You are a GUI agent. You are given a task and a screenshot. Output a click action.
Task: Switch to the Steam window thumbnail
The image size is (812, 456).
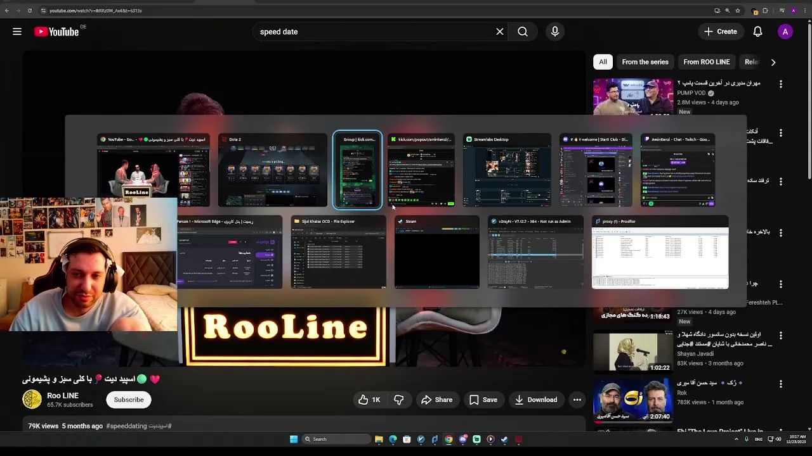pos(437,252)
